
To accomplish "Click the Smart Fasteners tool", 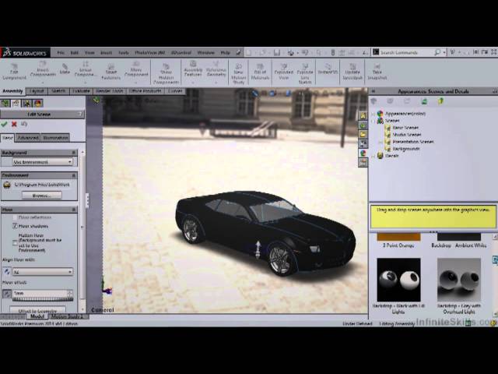I will (x=110, y=72).
